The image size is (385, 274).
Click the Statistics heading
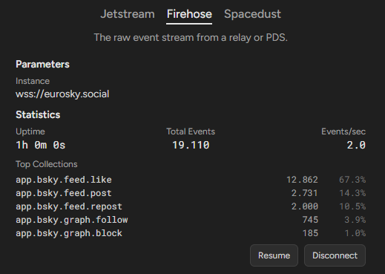[38, 115]
